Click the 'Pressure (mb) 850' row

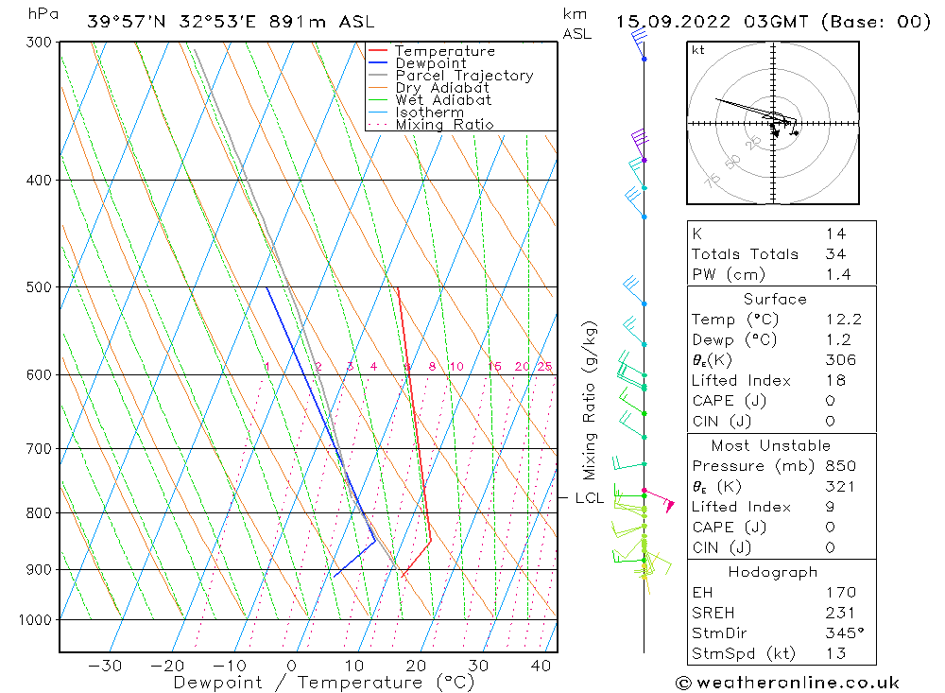coord(782,465)
